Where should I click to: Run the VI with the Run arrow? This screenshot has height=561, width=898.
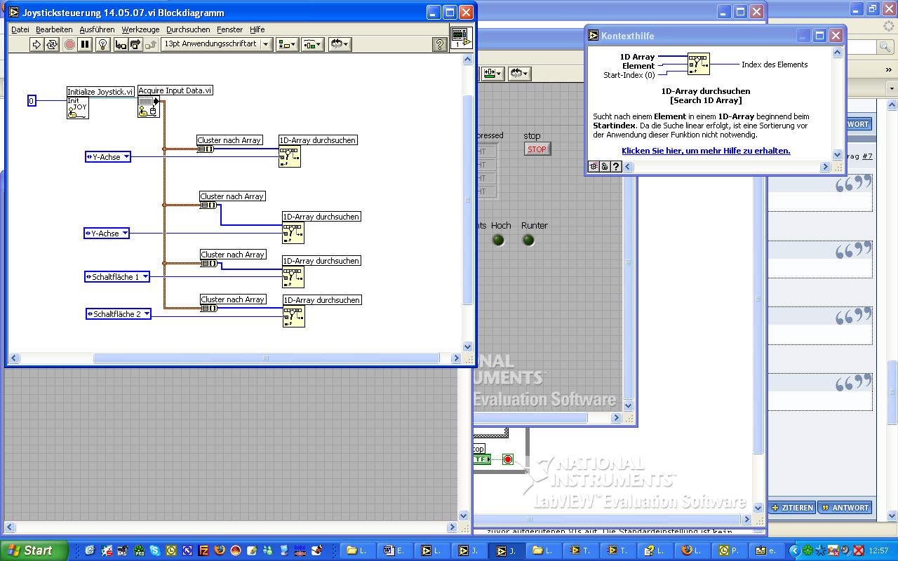coord(36,44)
